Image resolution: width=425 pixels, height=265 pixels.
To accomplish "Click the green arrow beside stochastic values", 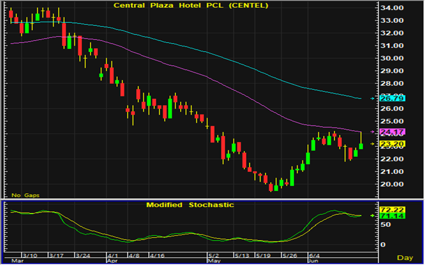I will pos(372,216).
